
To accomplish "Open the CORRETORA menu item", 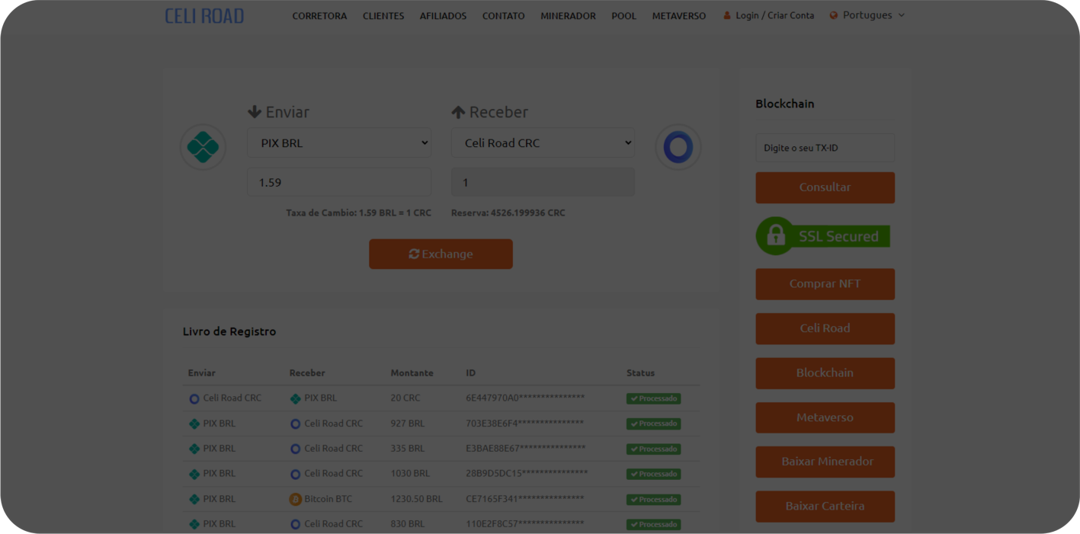I will pyautogui.click(x=319, y=16).
